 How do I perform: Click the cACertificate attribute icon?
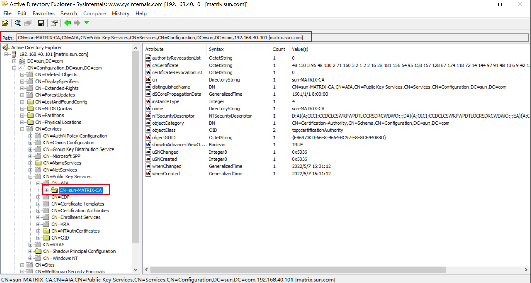click(x=148, y=65)
